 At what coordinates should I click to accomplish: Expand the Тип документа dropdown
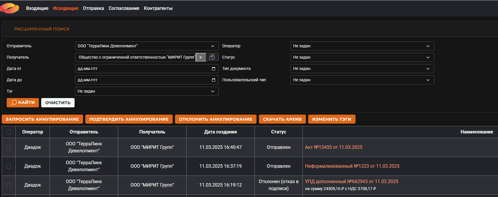click(x=362, y=69)
